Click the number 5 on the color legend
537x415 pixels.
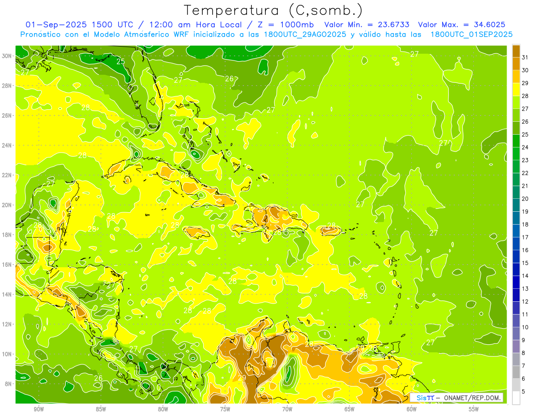click(x=524, y=391)
